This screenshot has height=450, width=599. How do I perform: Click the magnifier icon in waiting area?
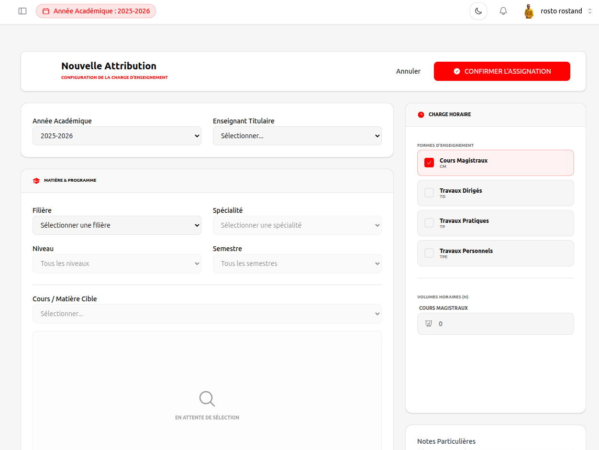click(x=207, y=399)
